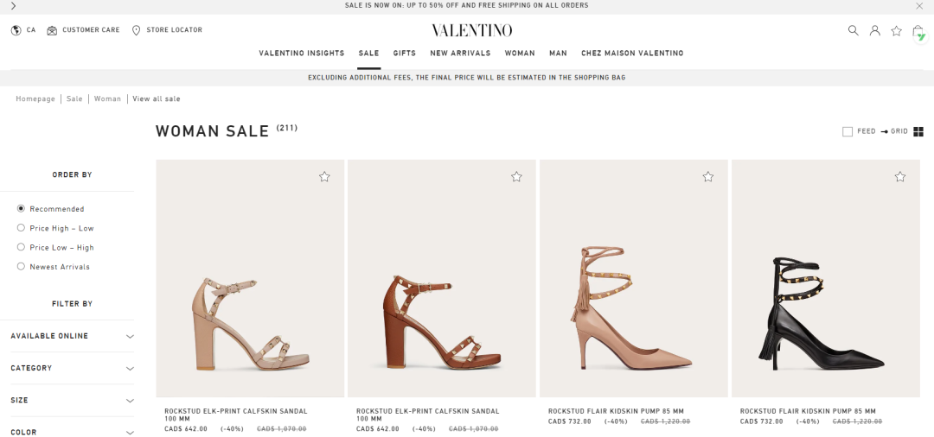The image size is (934, 437).
Task: Open Valentino Insights menu
Action: (302, 53)
